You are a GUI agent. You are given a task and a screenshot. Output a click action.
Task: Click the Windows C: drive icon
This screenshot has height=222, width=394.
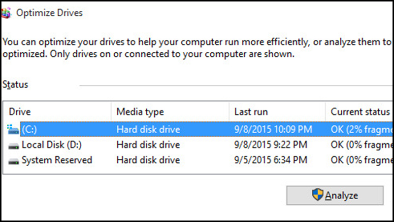click(x=13, y=129)
